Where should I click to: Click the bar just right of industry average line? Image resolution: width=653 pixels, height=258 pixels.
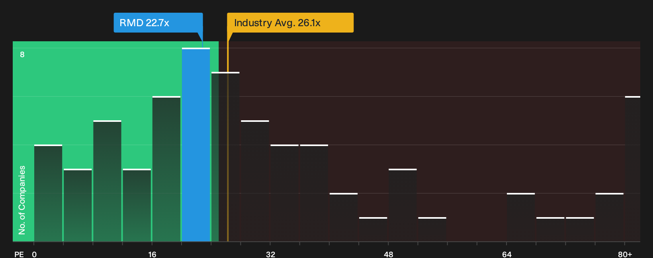pos(255,181)
